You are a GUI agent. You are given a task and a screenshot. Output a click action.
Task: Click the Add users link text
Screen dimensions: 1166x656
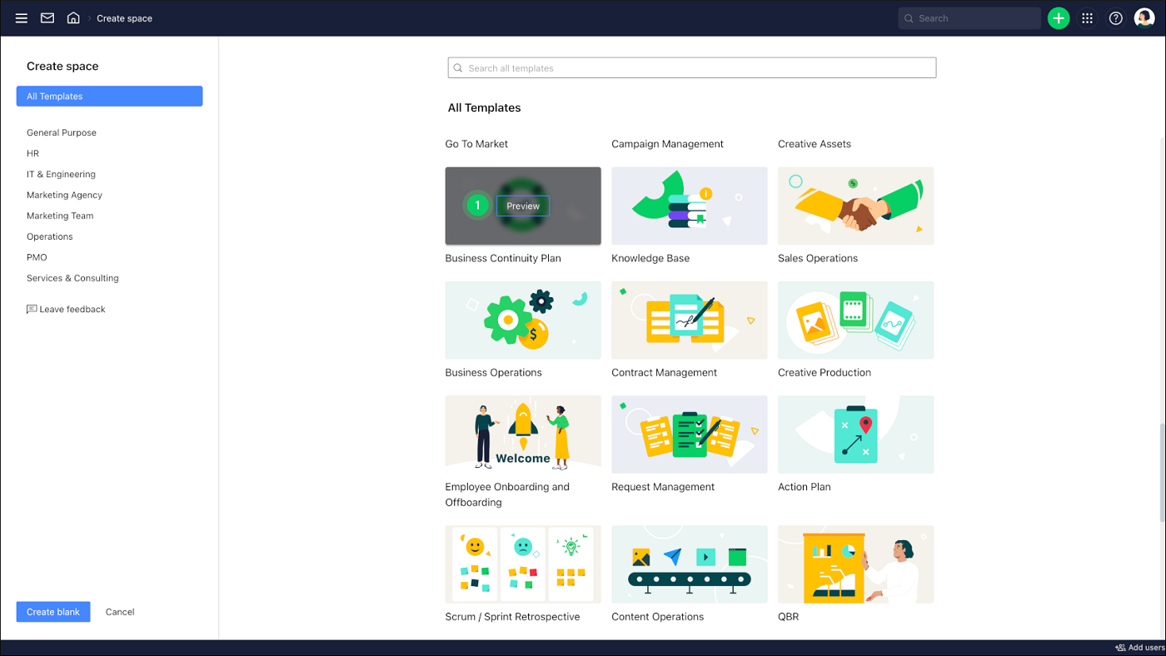pyautogui.click(x=1147, y=648)
